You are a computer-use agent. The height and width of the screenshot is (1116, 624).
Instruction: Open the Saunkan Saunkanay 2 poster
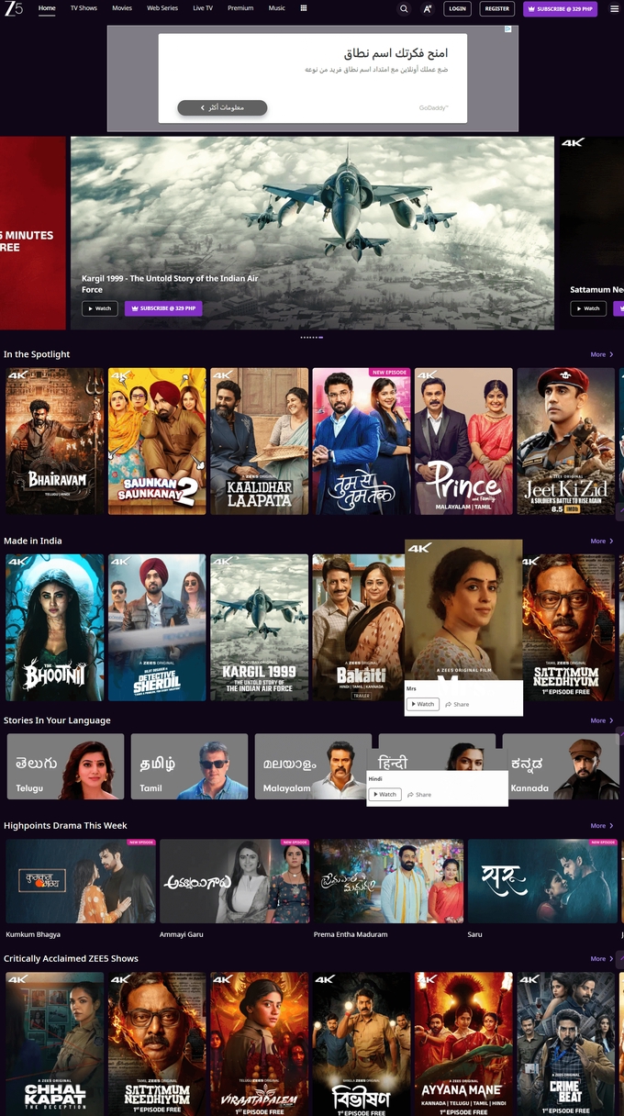(x=157, y=441)
